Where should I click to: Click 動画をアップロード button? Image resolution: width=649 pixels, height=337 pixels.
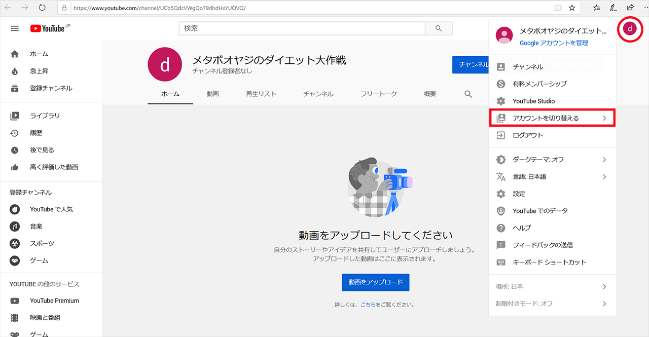click(x=376, y=282)
